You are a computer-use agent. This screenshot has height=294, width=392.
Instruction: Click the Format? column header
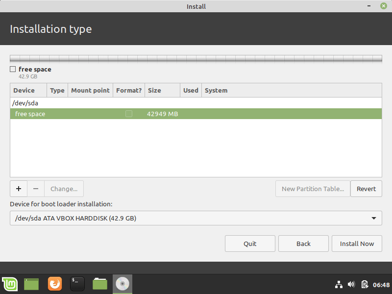point(129,90)
